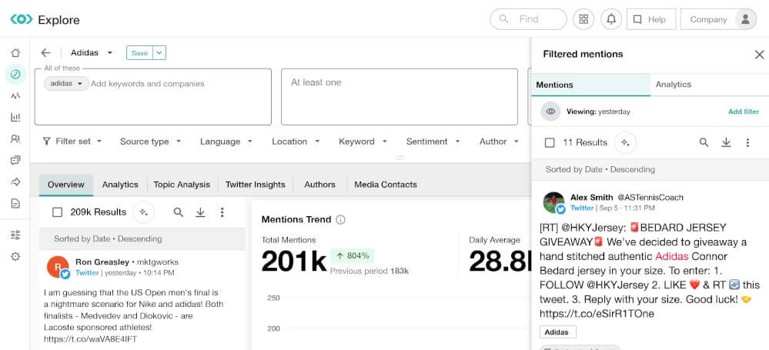This screenshot has width=769, height=350.
Task: Click the Meltwater logo in header
Action: coord(21,19)
